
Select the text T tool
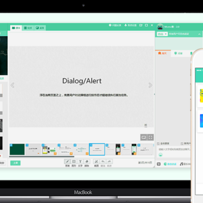coord(80,161)
